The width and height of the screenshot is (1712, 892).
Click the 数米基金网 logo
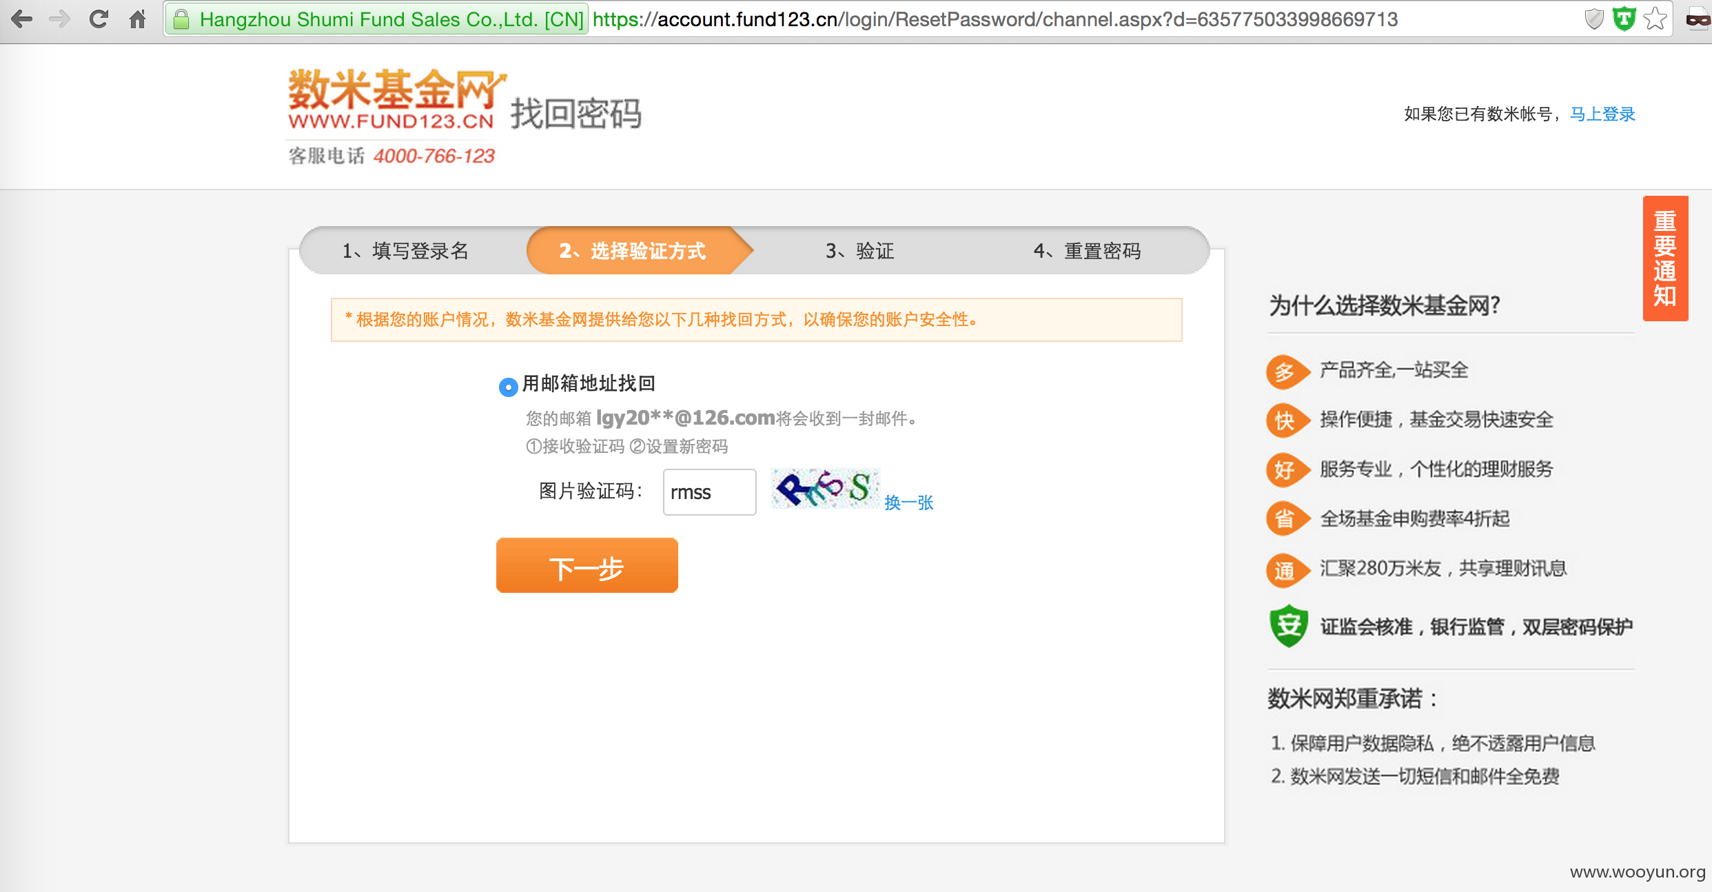(397, 98)
